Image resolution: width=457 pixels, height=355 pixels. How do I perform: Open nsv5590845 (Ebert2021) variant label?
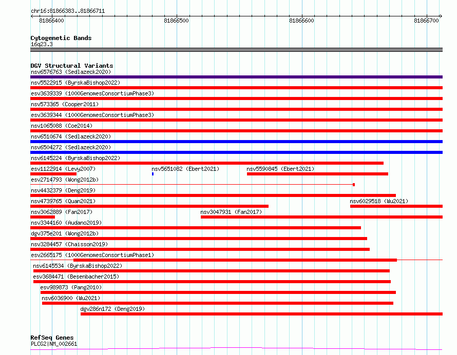pos(280,169)
